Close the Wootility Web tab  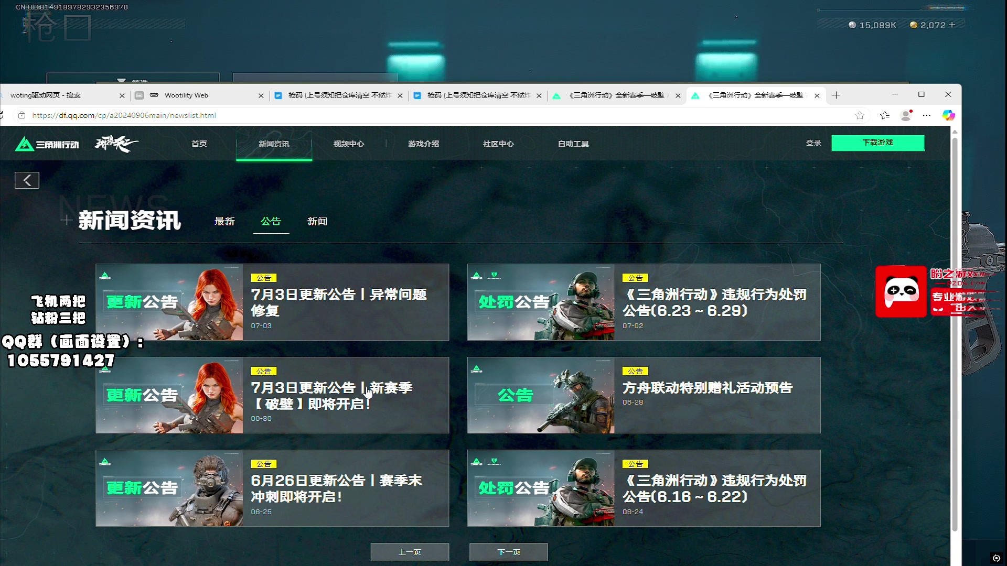(261, 95)
